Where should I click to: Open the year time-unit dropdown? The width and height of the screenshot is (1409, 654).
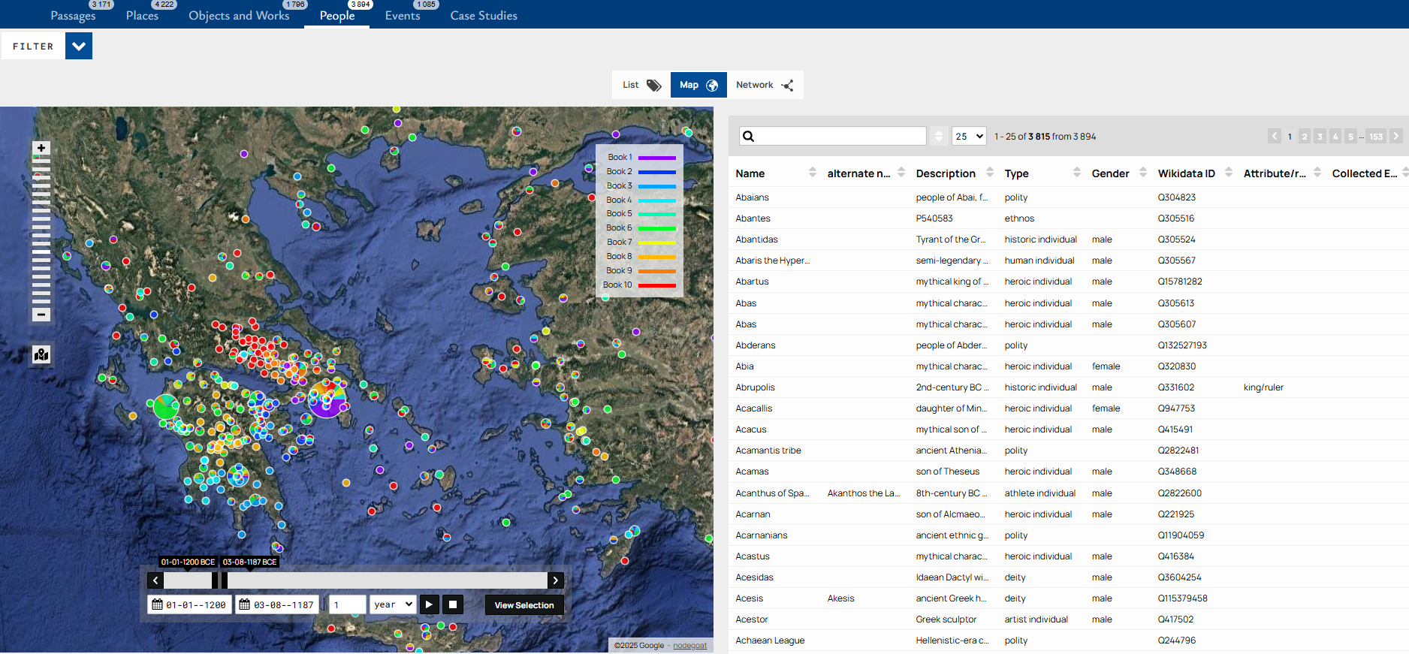pyautogui.click(x=393, y=604)
